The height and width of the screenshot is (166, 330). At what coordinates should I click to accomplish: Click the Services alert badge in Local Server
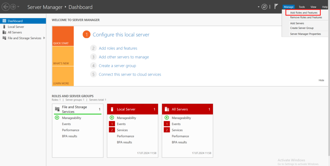coord(112,130)
